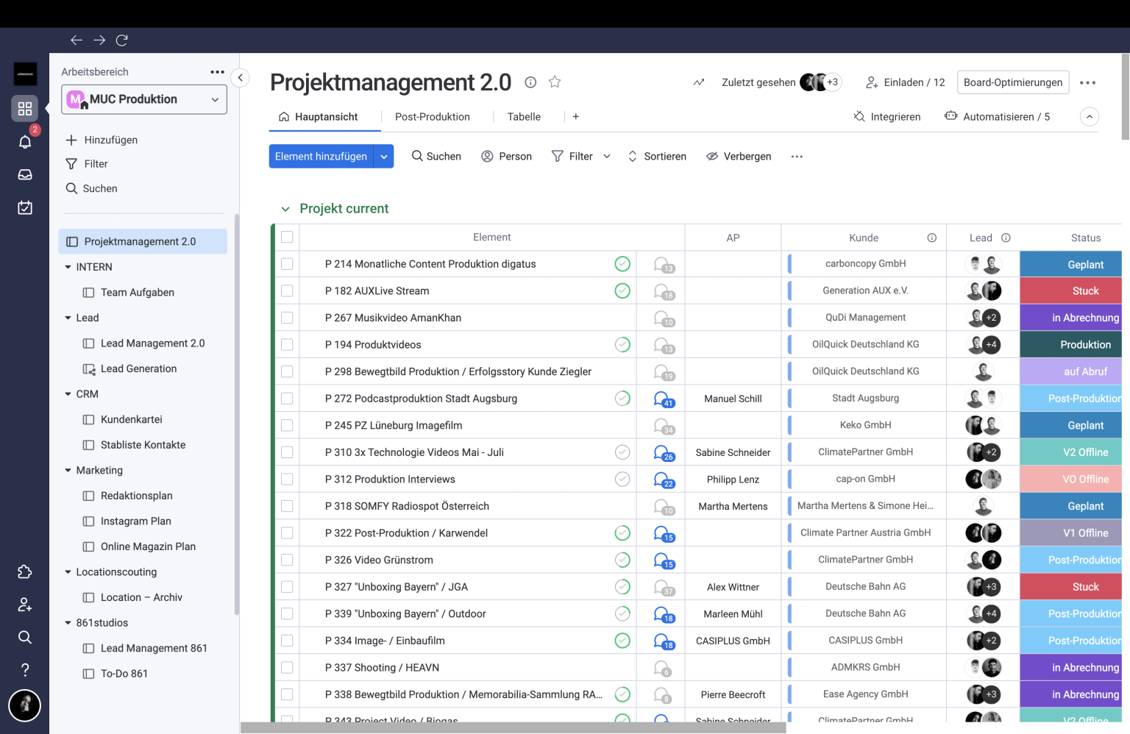Image resolution: width=1130 pixels, height=734 pixels.
Task: Check the box for P 182 AUXLive Stream
Action: coord(287,291)
